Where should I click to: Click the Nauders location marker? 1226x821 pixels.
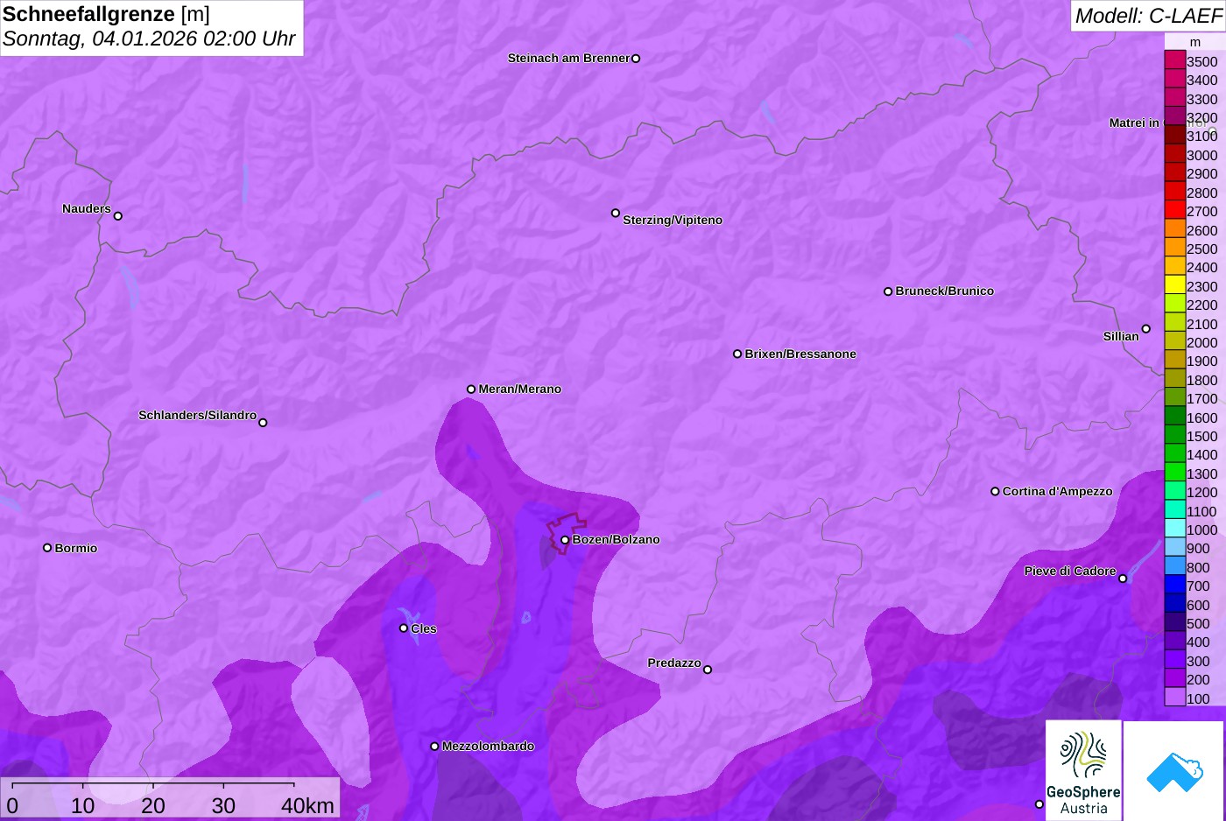118,215
